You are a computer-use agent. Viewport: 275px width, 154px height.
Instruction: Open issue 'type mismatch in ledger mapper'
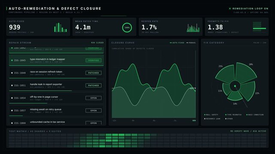[47, 59]
